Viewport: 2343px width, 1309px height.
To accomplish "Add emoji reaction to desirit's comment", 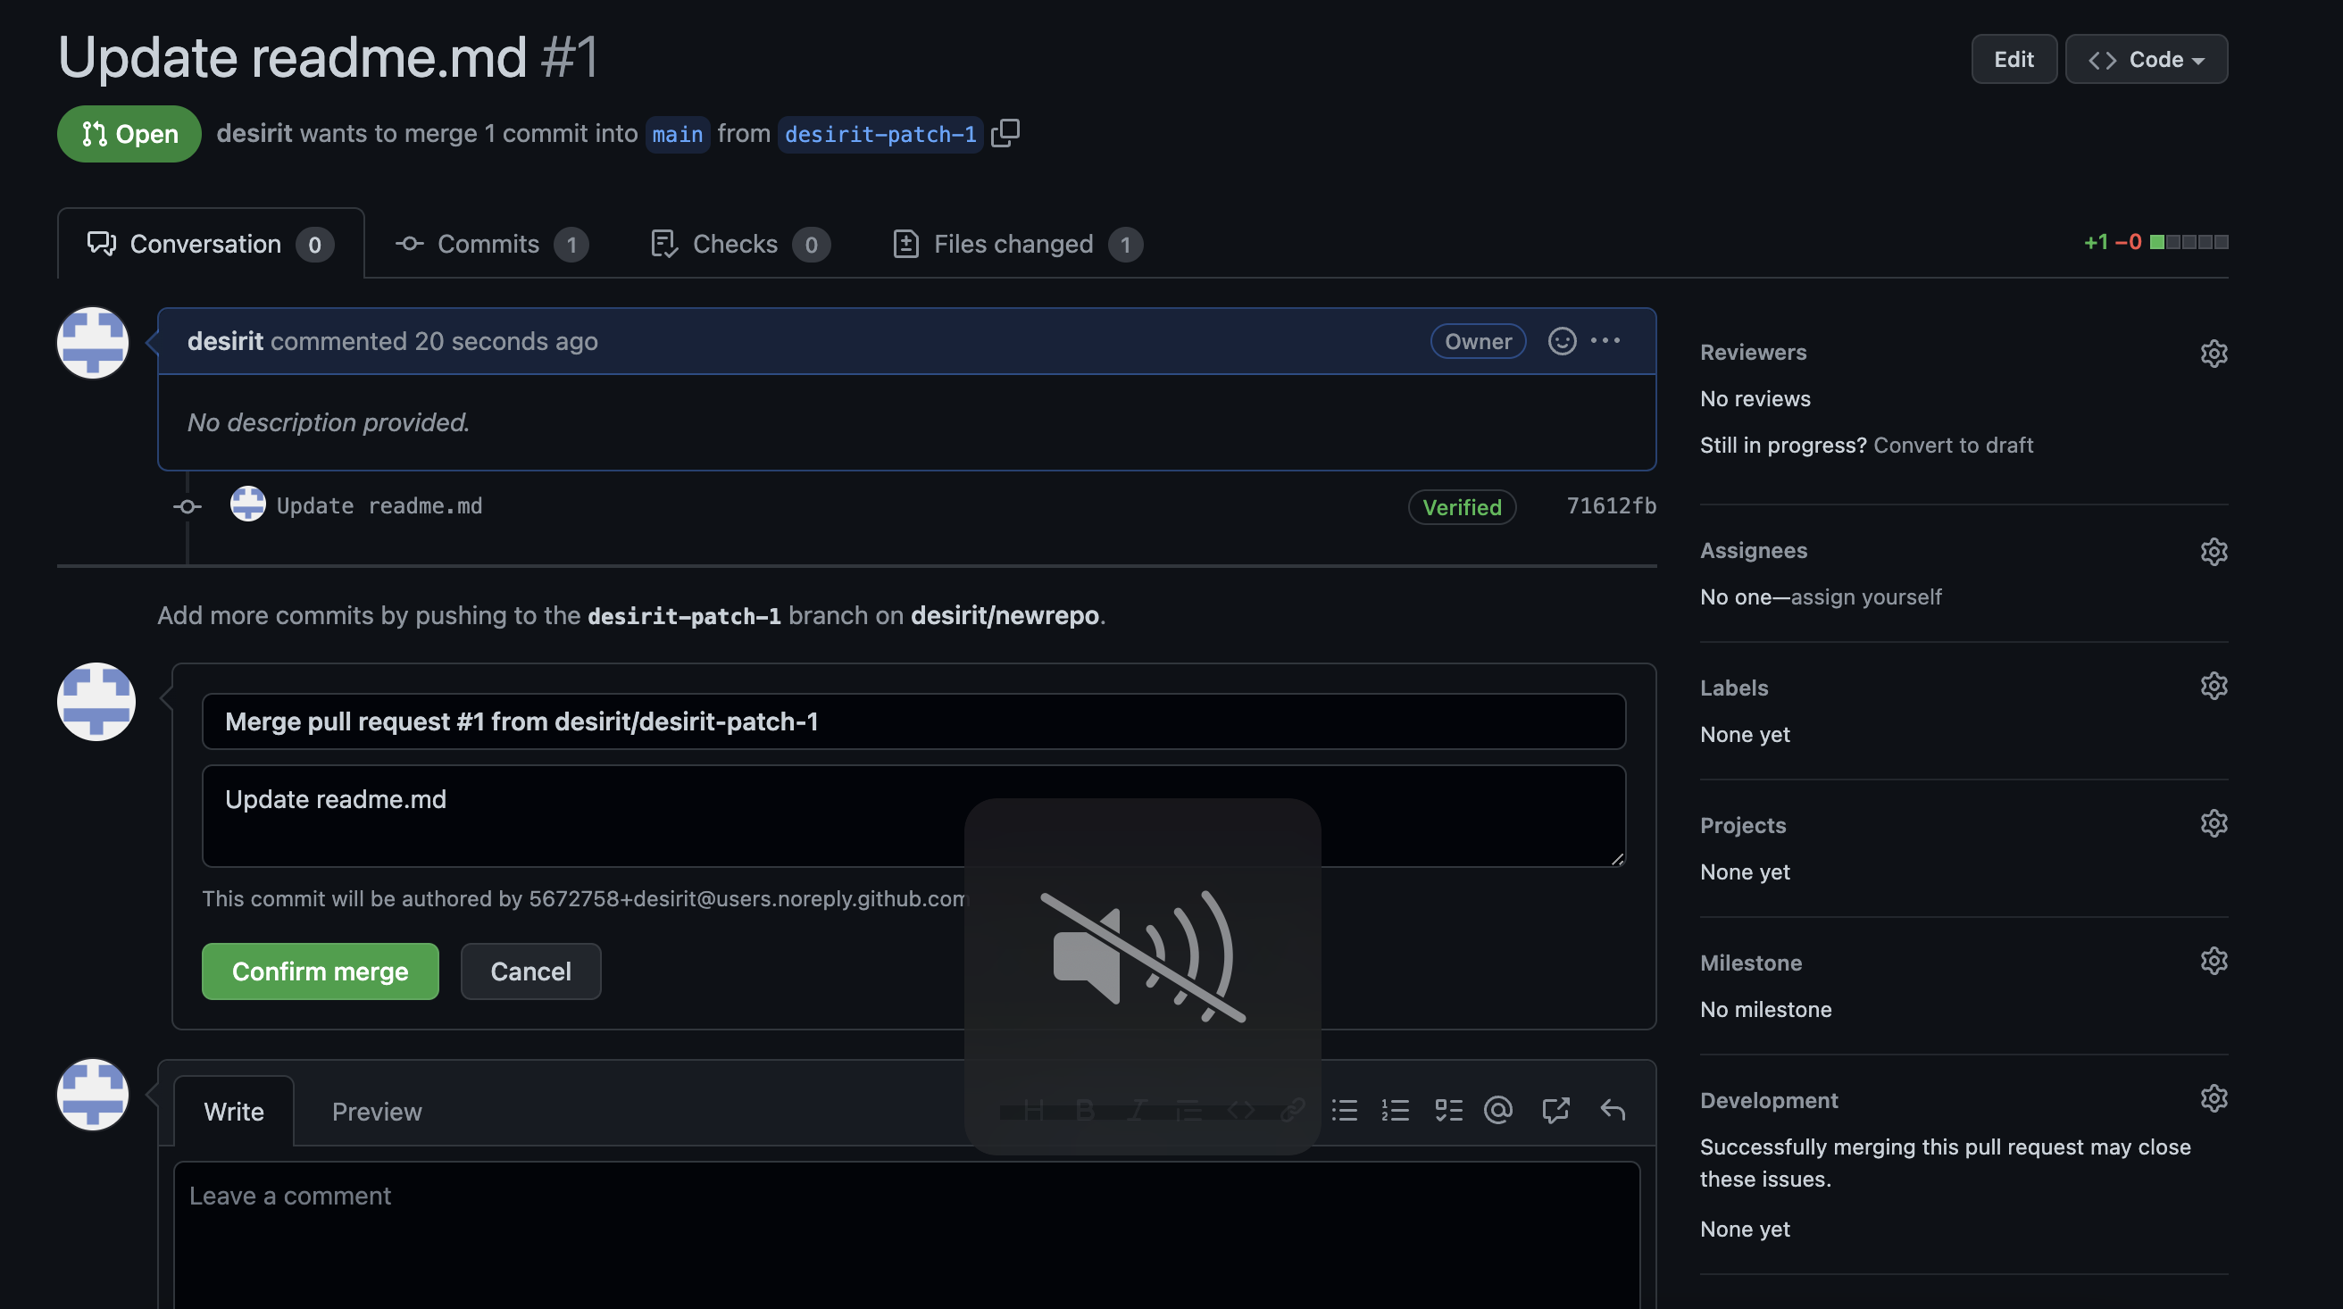I will click(1562, 341).
